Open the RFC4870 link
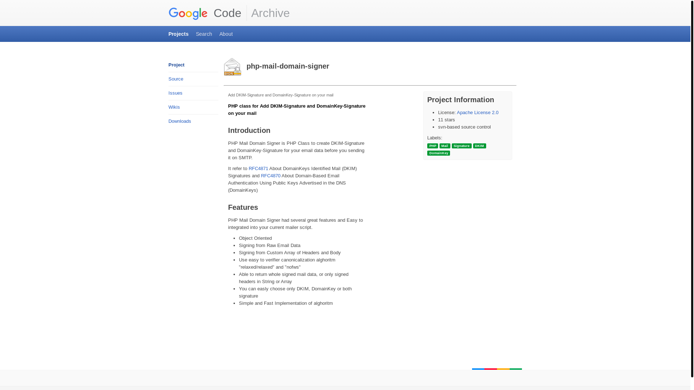 point(271,176)
